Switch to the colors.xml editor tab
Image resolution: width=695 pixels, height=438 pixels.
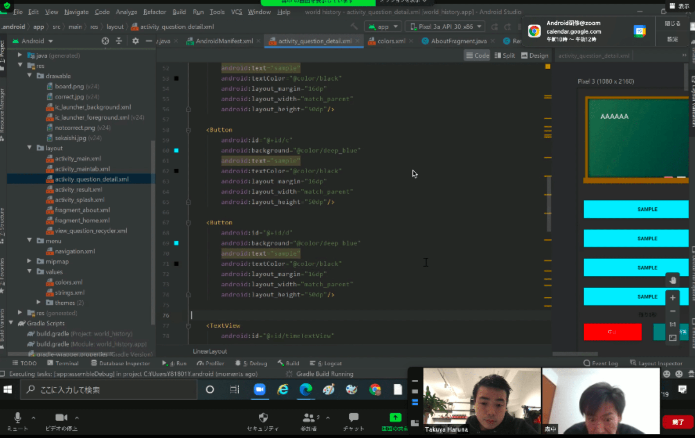click(391, 41)
